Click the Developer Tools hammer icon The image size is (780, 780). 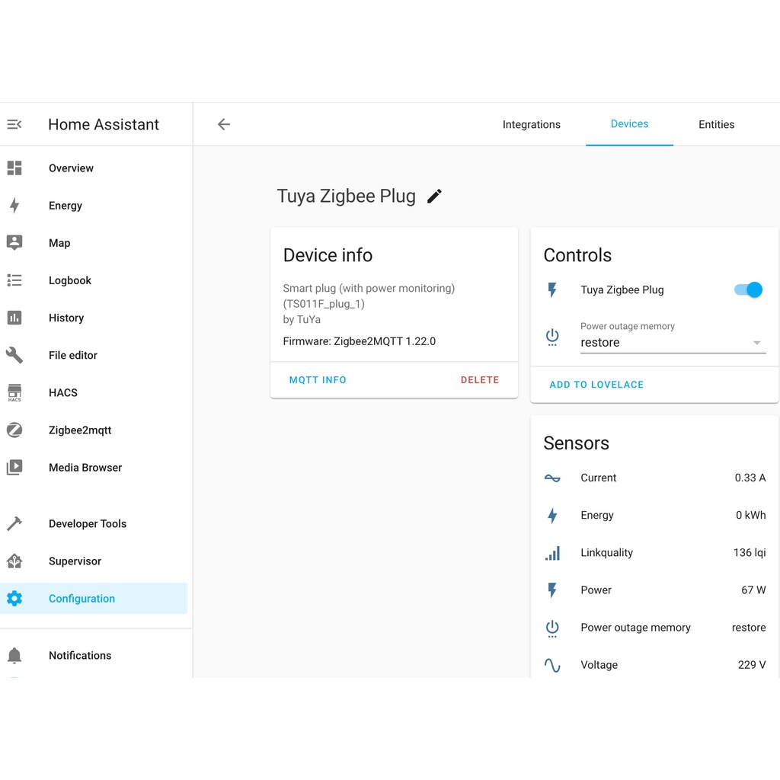tap(14, 524)
